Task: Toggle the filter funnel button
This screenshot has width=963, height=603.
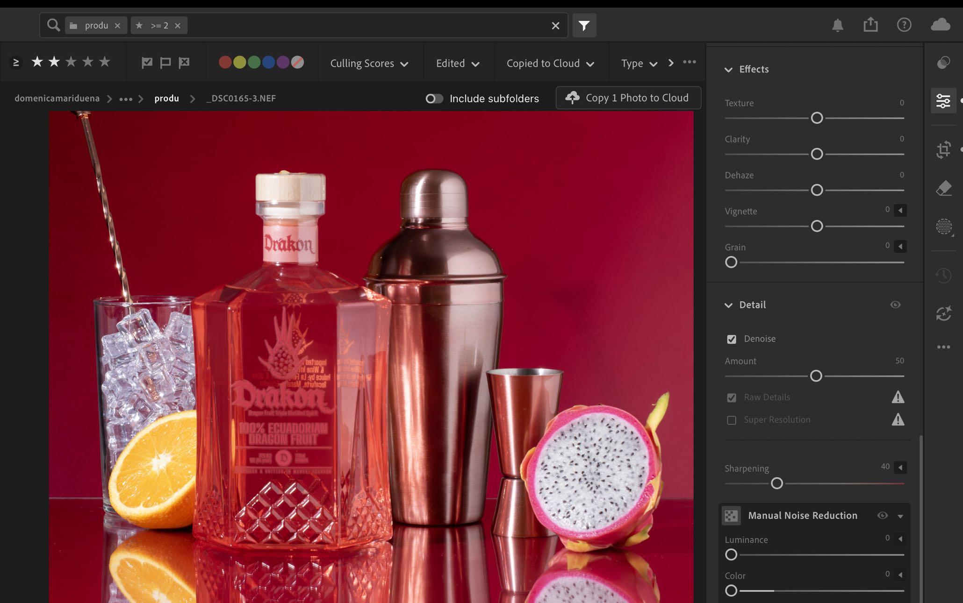Action: [x=584, y=25]
